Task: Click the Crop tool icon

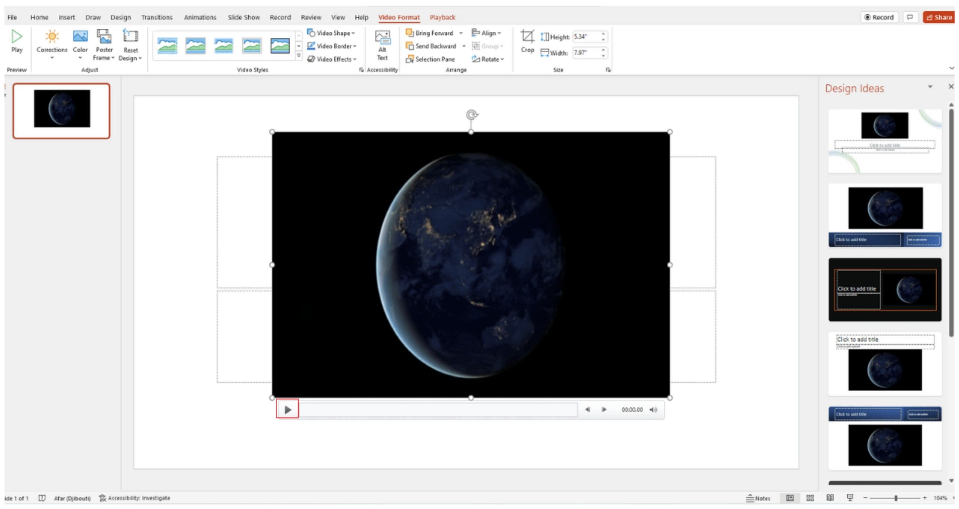Action: tap(527, 37)
